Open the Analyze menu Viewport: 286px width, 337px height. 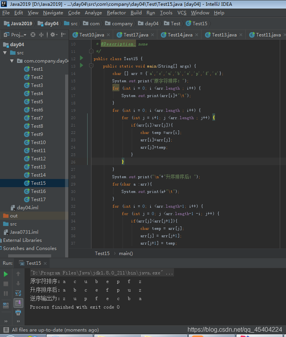[x=93, y=13]
